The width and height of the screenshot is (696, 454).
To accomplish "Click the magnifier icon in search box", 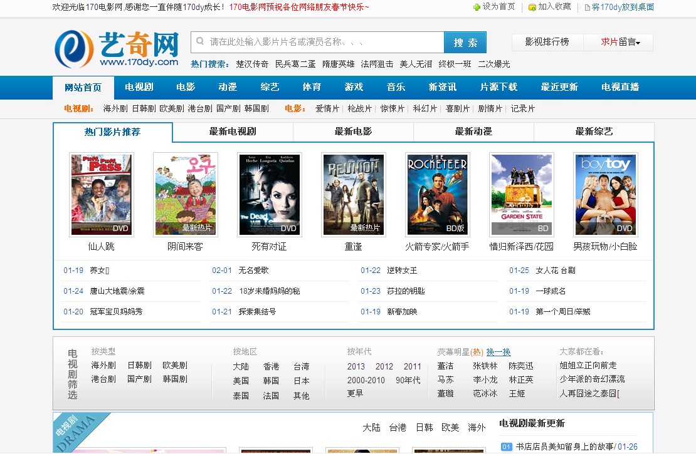I will 201,42.
